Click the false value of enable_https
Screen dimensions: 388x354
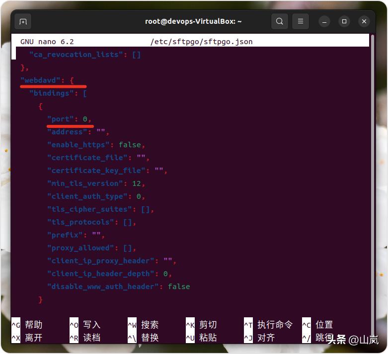[x=130, y=145]
